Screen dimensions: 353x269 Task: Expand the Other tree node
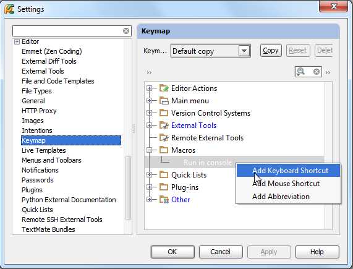click(x=149, y=200)
